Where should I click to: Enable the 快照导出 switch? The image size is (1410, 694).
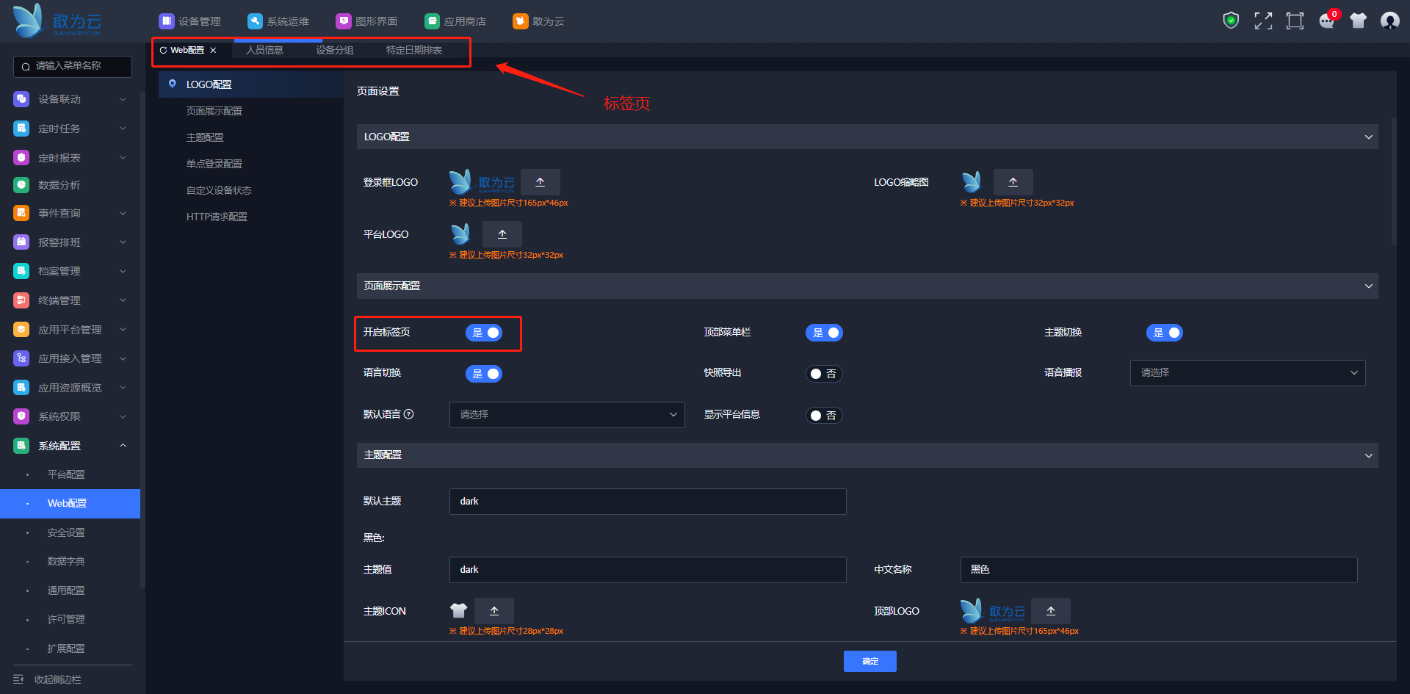click(824, 374)
